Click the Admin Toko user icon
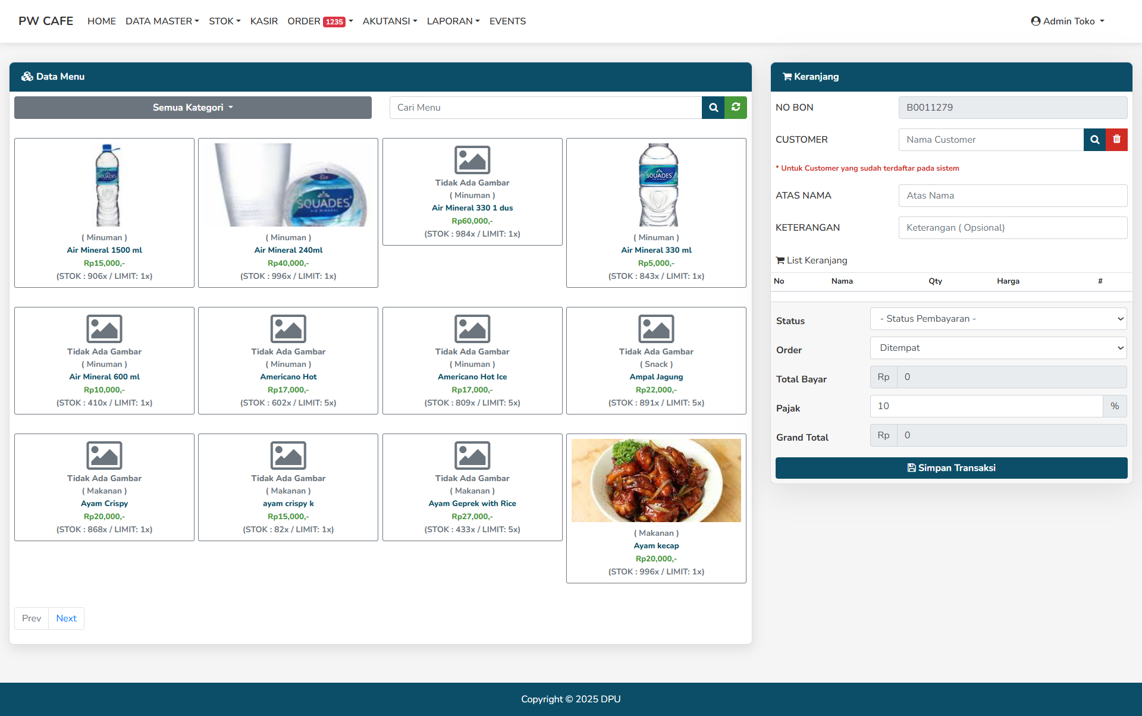 point(1036,21)
